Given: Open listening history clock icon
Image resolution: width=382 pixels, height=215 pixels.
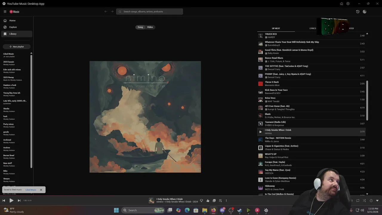Looking at the screenshot, I should pyautogui.click(x=358, y=12).
